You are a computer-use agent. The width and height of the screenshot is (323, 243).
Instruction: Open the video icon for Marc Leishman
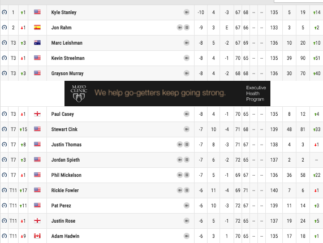click(187, 43)
